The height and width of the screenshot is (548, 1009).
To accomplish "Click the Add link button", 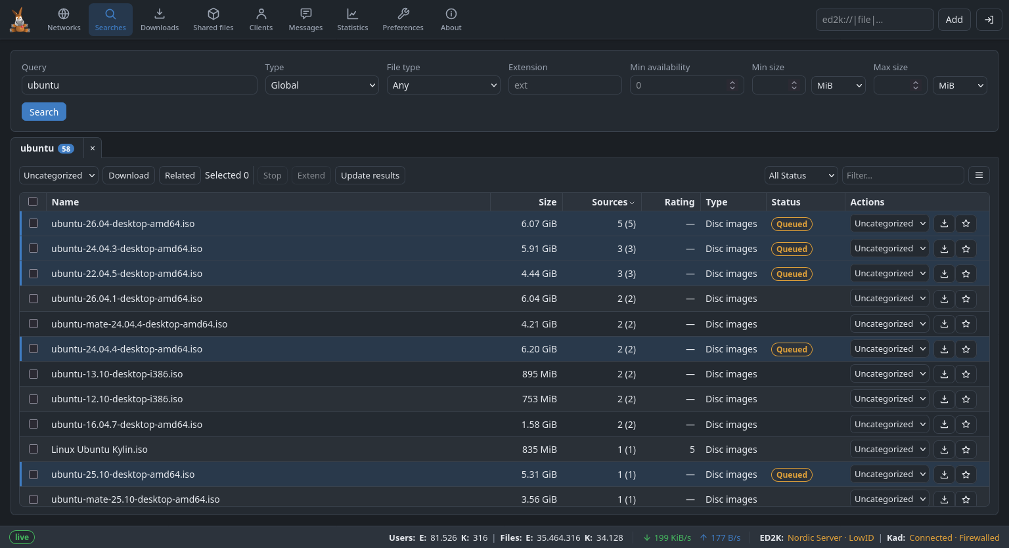I will point(954,20).
